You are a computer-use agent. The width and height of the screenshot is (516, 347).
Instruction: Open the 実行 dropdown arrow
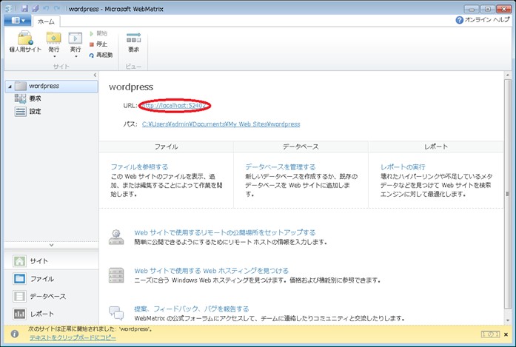(x=76, y=56)
